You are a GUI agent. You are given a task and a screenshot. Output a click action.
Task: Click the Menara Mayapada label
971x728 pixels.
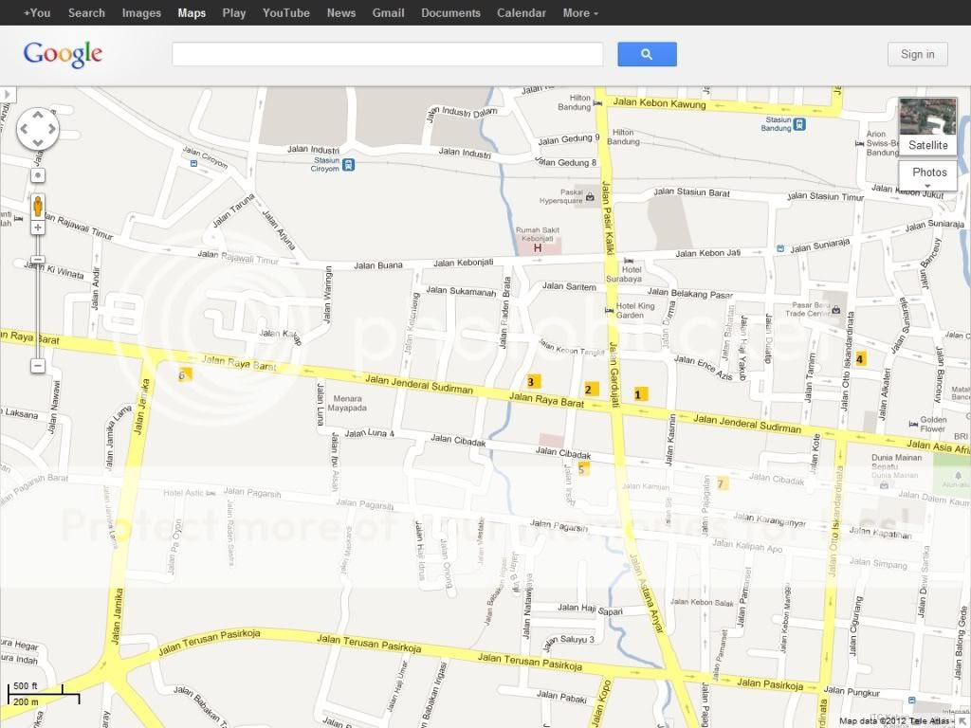[347, 403]
